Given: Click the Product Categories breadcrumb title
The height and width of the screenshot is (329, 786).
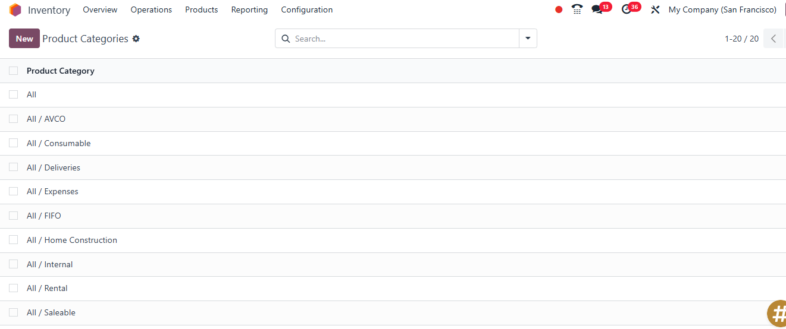Looking at the screenshot, I should 85,39.
